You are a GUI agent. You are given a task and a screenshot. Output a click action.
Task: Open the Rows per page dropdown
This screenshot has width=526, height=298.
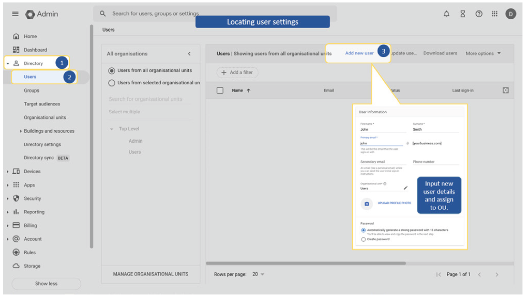tap(258, 274)
